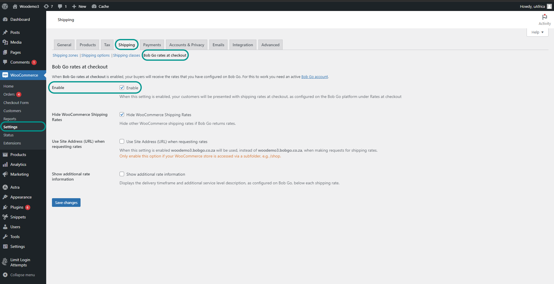Follow the Bob Go account link
The height and width of the screenshot is (284, 554).
315,77
